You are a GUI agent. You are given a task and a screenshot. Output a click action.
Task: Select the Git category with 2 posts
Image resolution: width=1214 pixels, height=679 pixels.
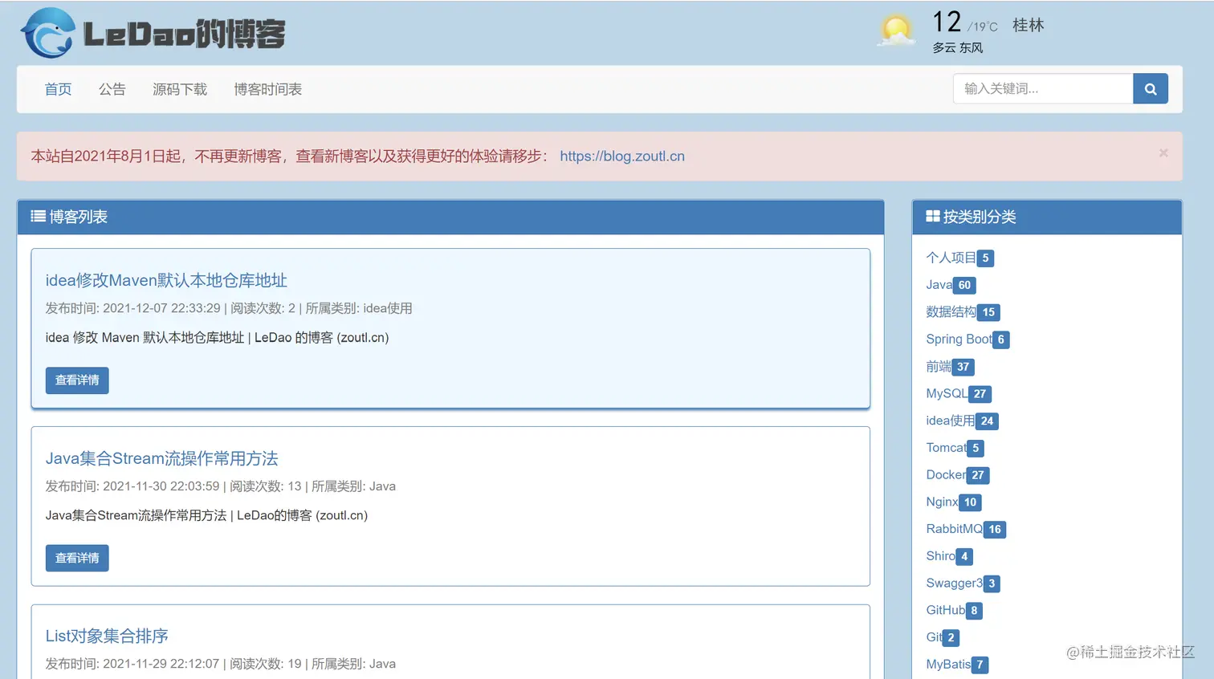point(934,637)
